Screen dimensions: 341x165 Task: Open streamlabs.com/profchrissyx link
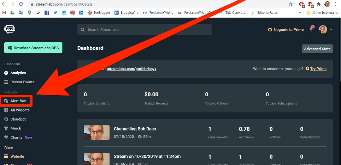coord(131,69)
